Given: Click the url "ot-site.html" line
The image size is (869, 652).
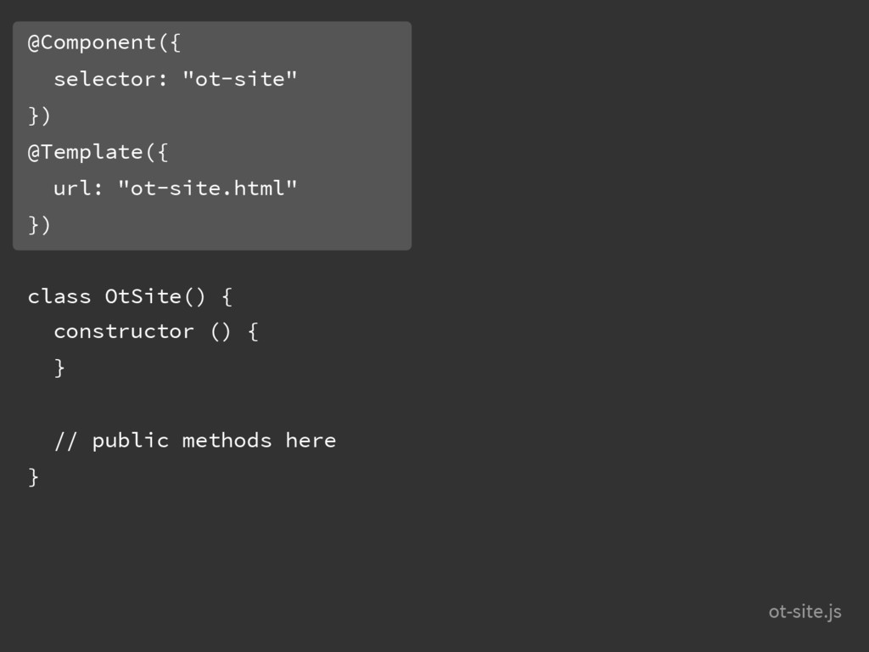Looking at the screenshot, I should point(175,188).
